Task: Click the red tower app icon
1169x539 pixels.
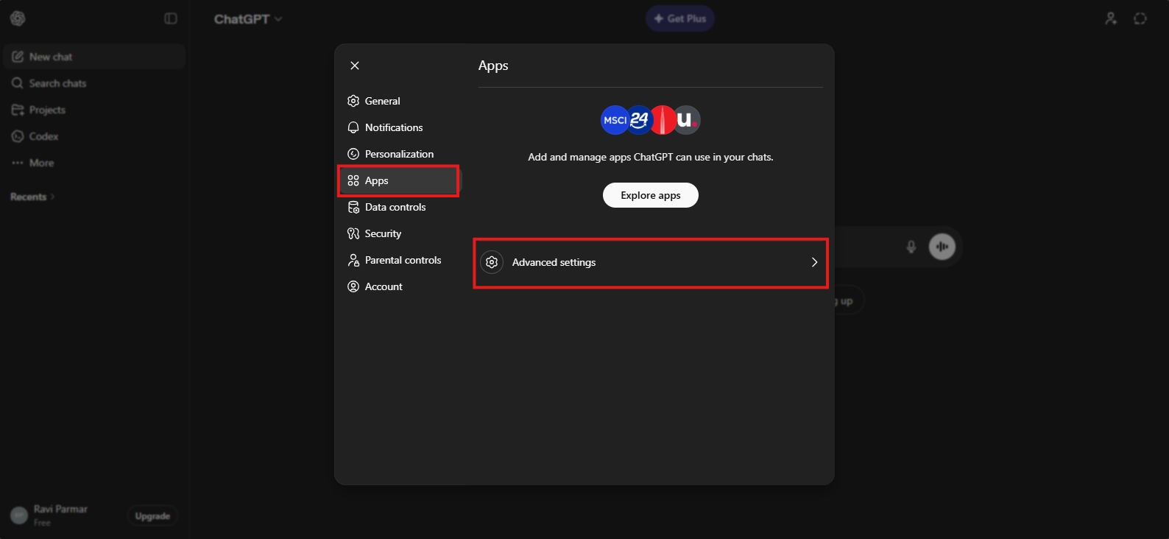Action: [663, 120]
